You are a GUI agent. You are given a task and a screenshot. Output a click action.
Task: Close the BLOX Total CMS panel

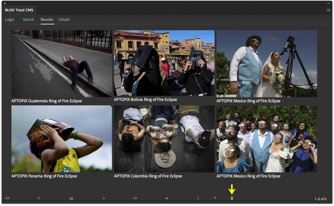coord(5,3)
